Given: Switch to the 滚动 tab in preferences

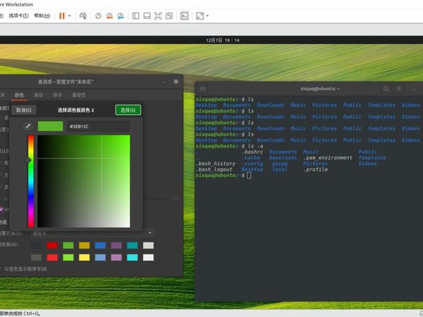Looking at the screenshot, I should (39, 95).
